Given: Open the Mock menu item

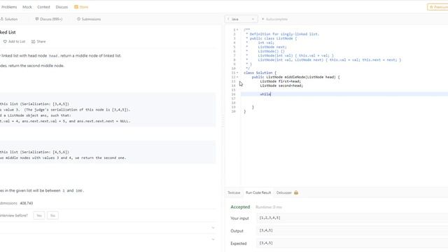Looking at the screenshot, I should coord(27,7).
